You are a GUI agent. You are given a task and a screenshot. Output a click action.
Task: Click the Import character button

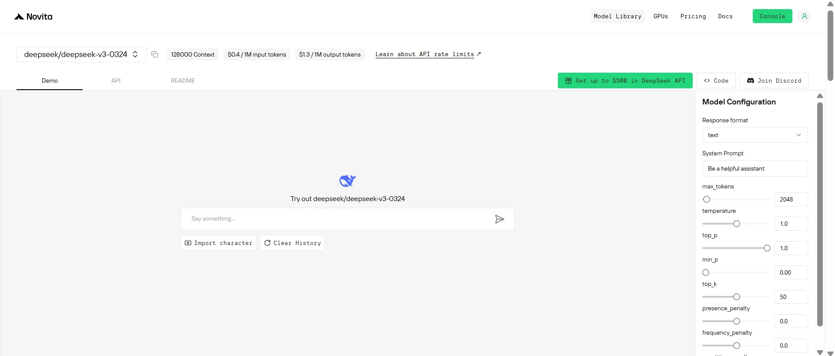tap(218, 243)
